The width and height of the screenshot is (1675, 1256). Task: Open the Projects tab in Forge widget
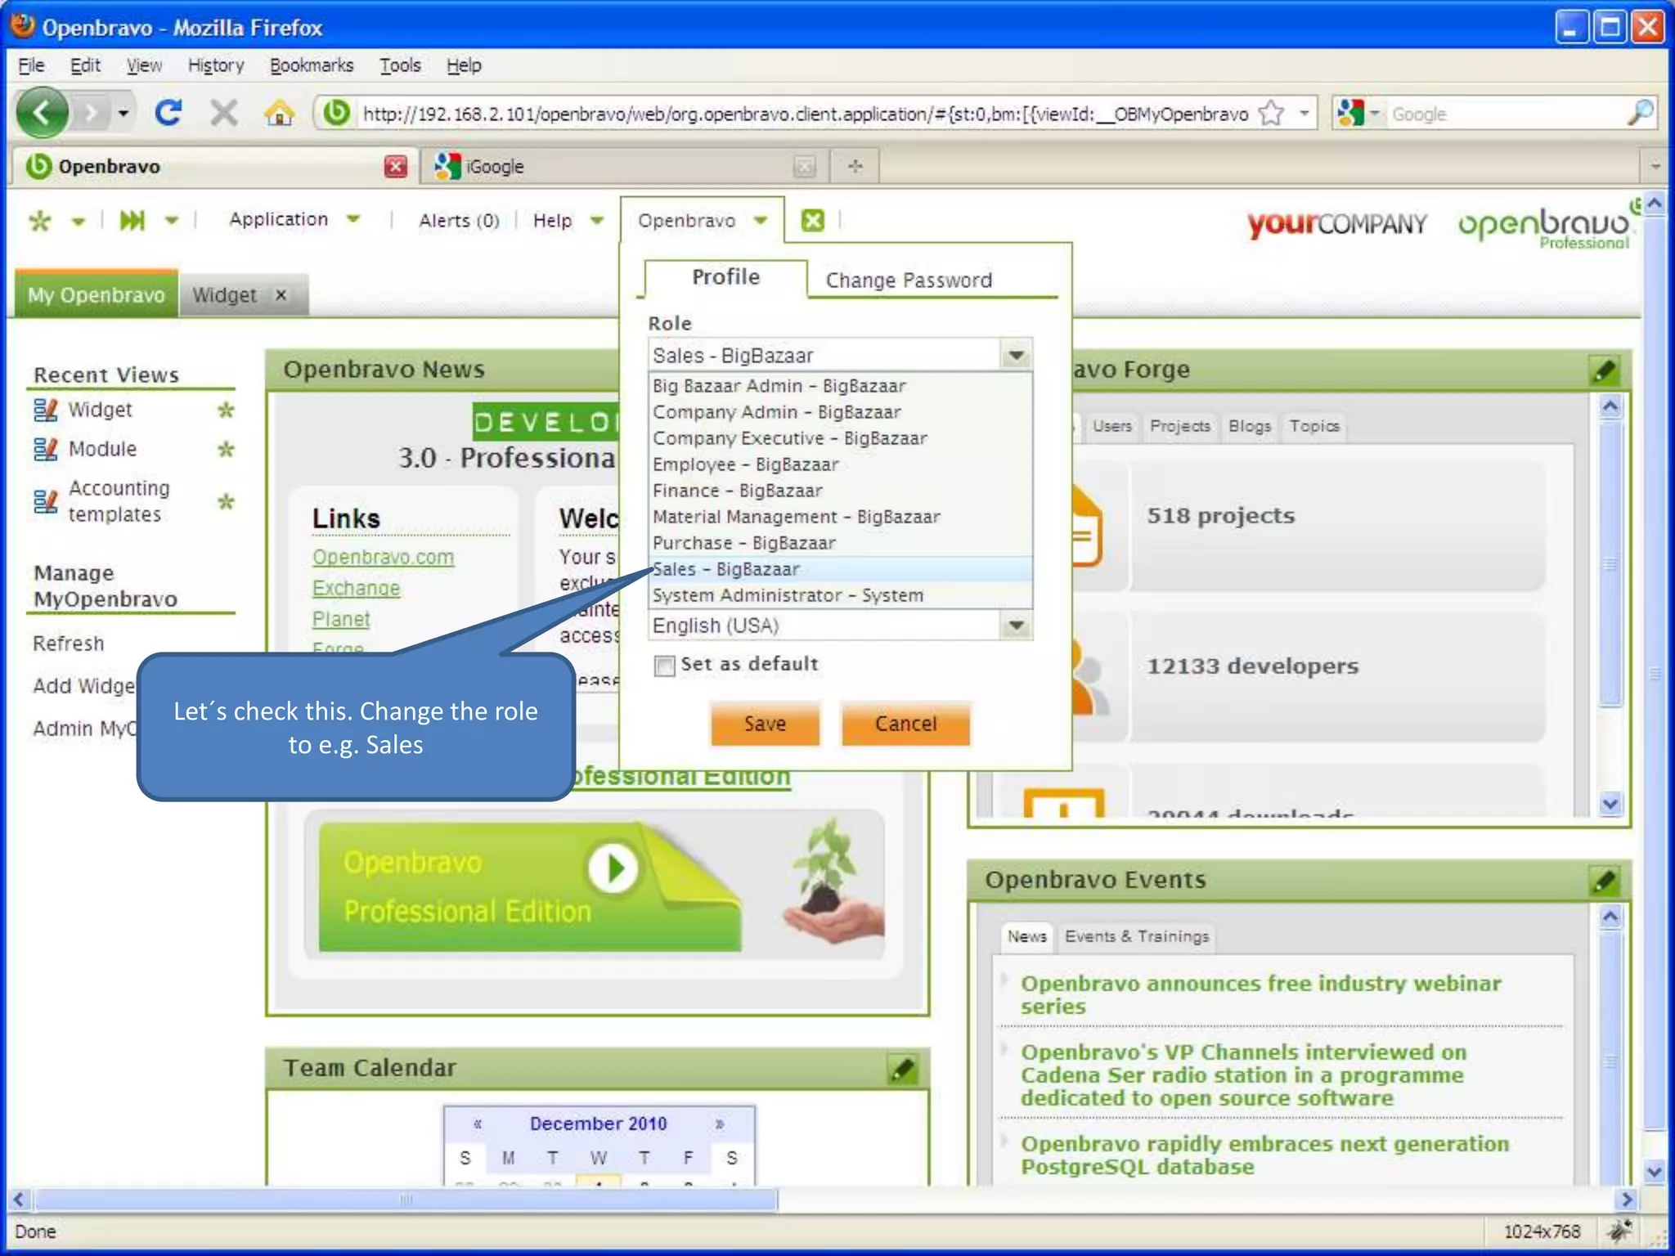tap(1179, 426)
